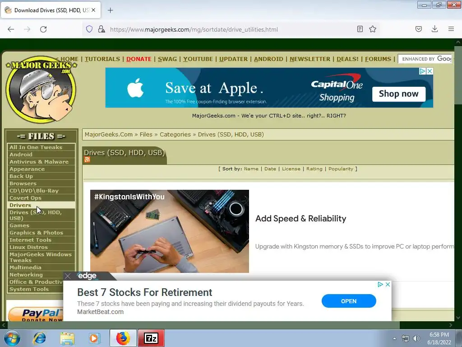This screenshot has width=462, height=347.
Task: Open the Windows Start menu
Action: pyautogui.click(x=12, y=338)
